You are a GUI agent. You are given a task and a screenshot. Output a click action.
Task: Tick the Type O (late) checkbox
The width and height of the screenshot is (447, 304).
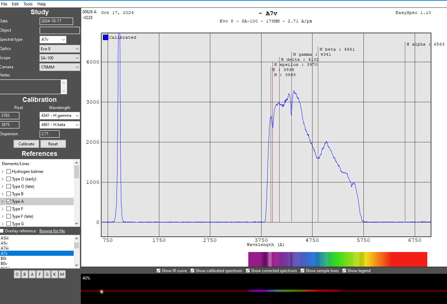tap(9, 186)
